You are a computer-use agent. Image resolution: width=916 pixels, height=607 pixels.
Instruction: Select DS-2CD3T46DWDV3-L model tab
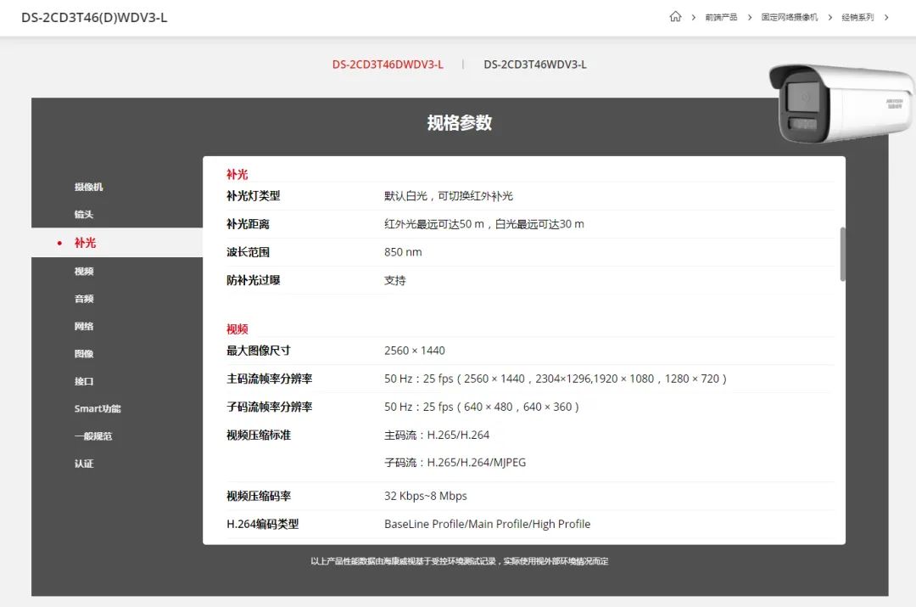click(388, 65)
